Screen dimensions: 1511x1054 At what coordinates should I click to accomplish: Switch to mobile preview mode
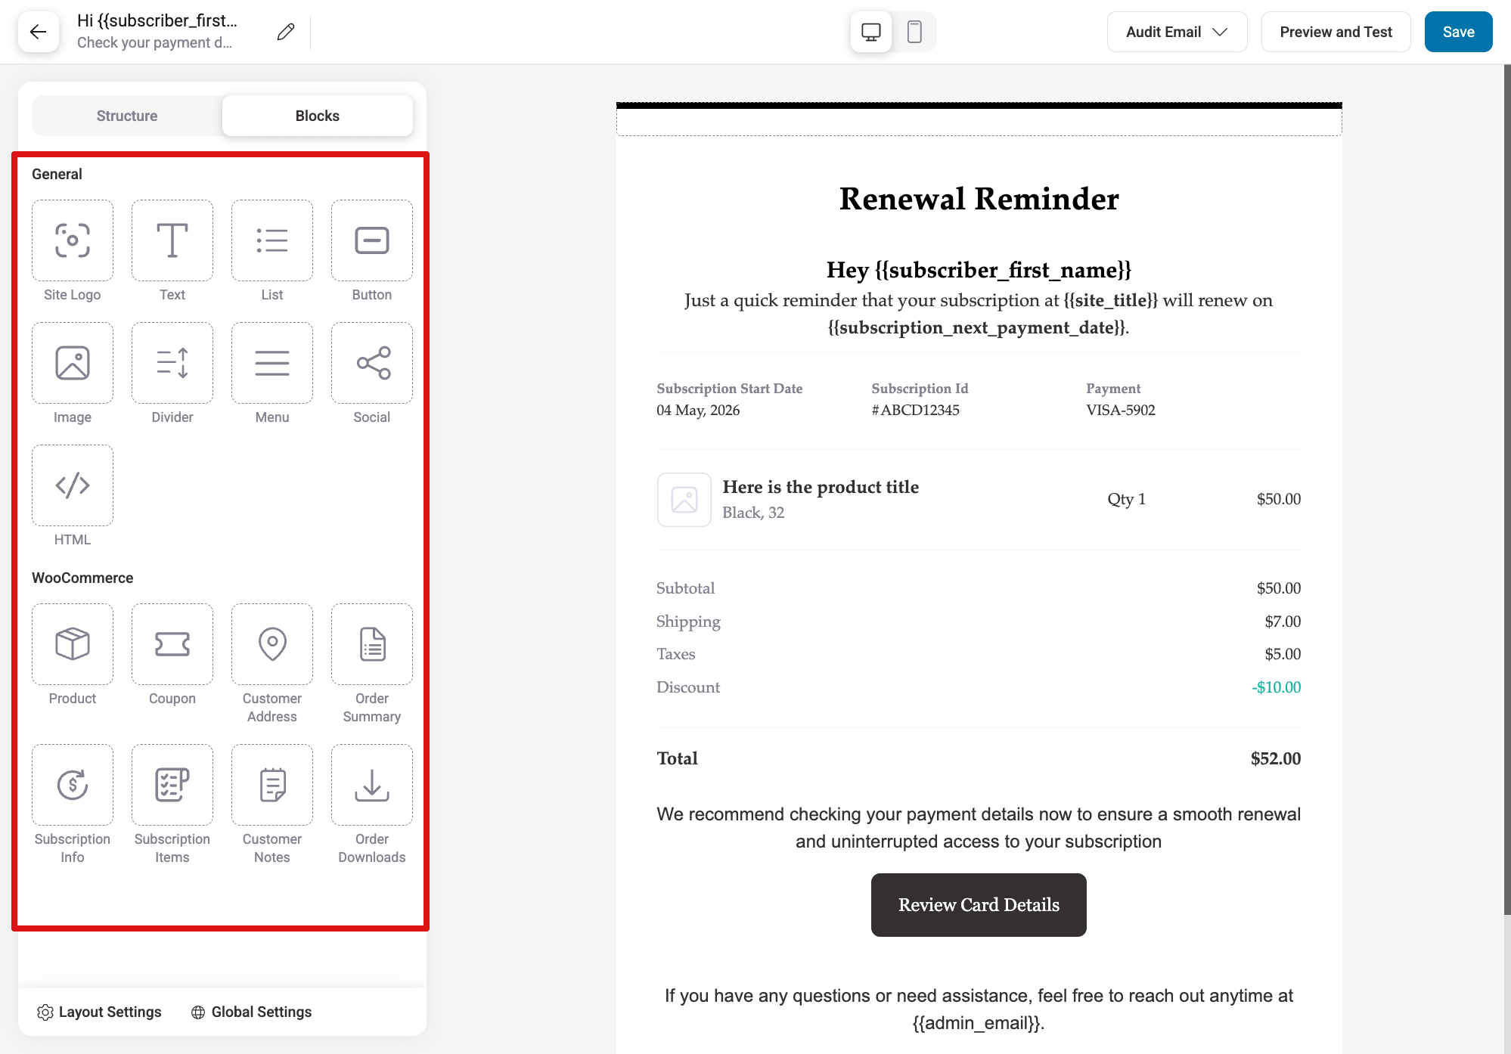(914, 32)
